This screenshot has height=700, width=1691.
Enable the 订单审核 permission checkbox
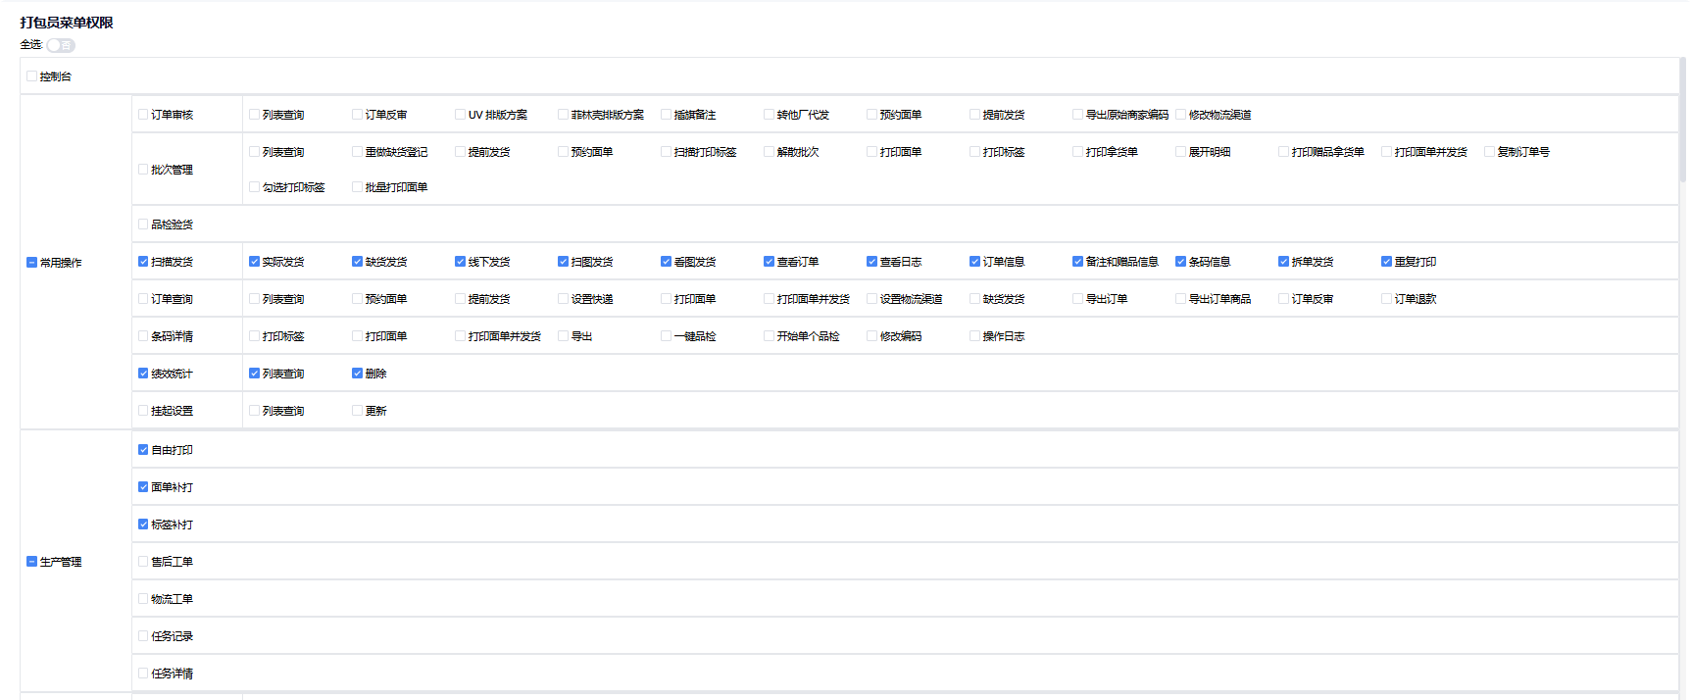143,115
